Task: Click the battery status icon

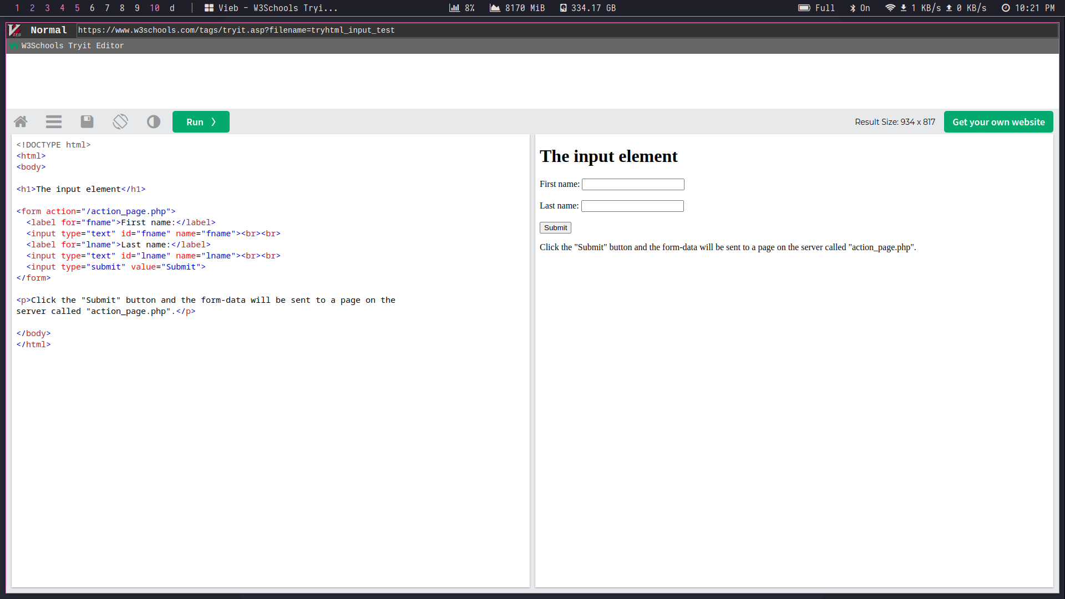Action: click(804, 8)
